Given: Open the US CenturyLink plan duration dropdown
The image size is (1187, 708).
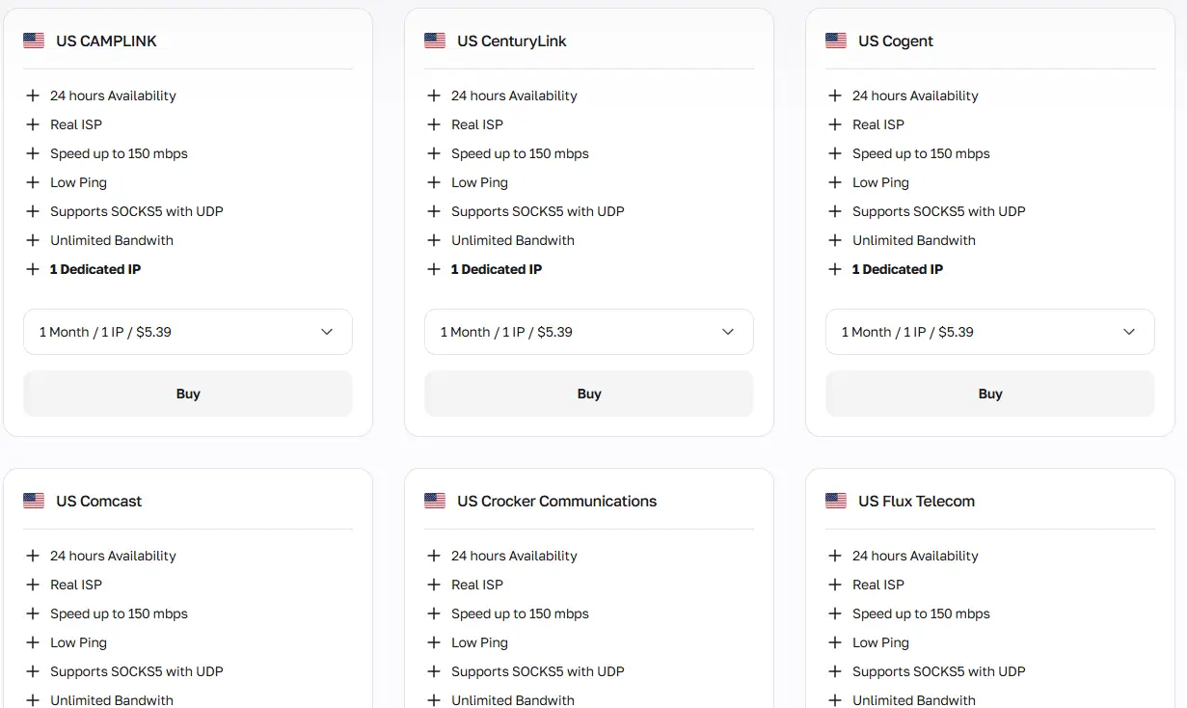Looking at the screenshot, I should 589,332.
